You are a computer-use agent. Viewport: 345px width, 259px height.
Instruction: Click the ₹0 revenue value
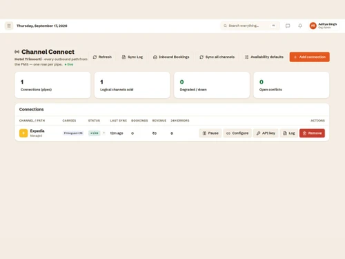pyautogui.click(x=155, y=133)
